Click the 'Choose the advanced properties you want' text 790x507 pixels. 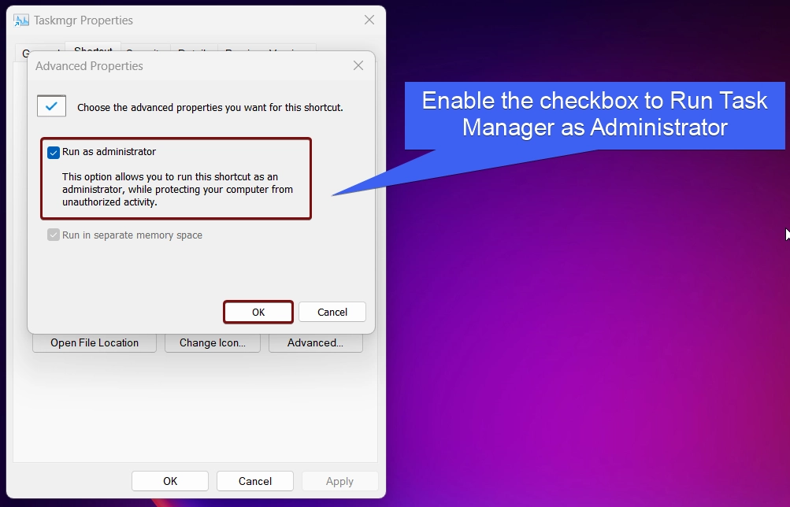tap(210, 108)
